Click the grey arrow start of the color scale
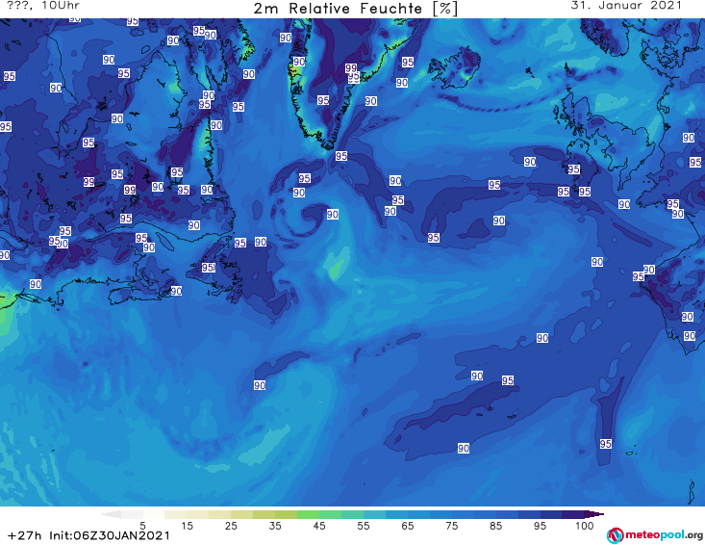This screenshot has width=705, height=545. 111,514
